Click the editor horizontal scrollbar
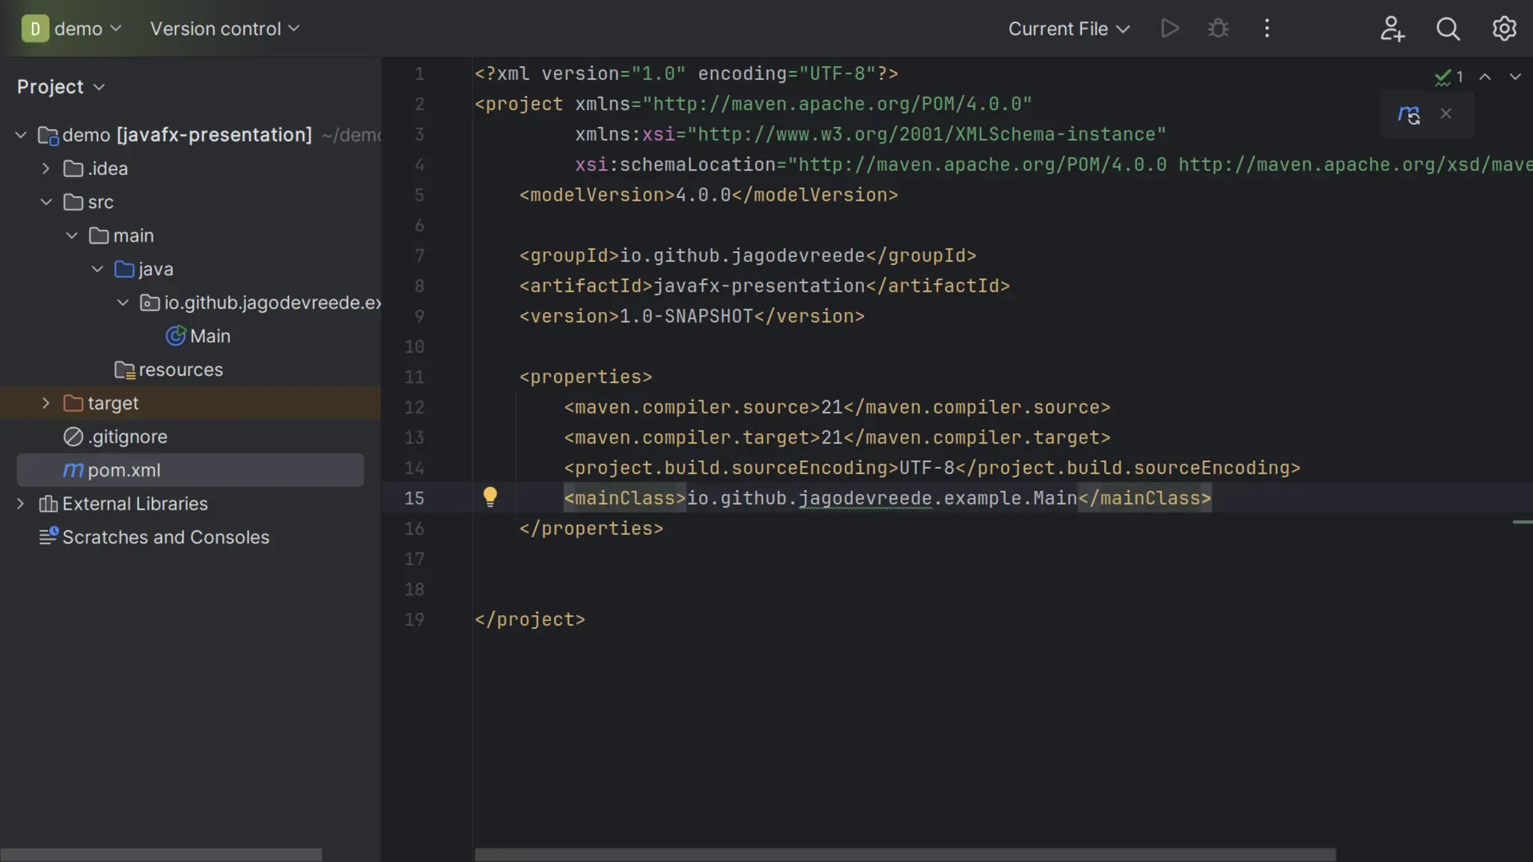 click(904, 854)
